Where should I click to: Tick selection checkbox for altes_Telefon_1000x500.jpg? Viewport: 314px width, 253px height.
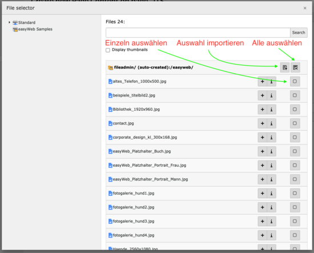(295, 81)
